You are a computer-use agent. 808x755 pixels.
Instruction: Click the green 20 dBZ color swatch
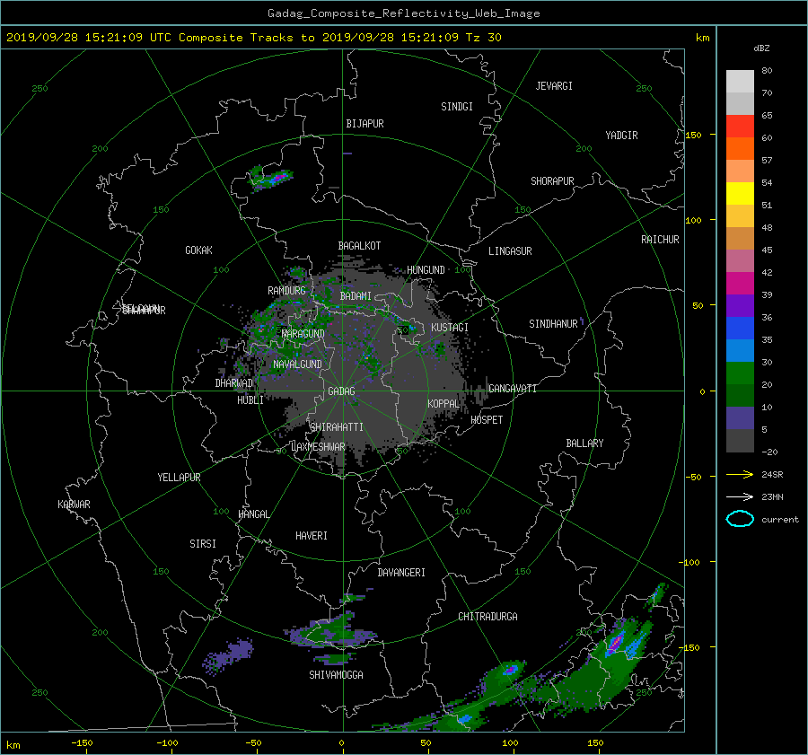[740, 373]
